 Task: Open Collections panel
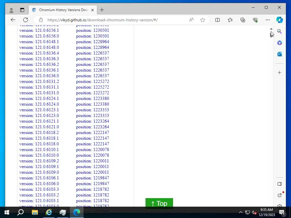(x=243, y=20)
